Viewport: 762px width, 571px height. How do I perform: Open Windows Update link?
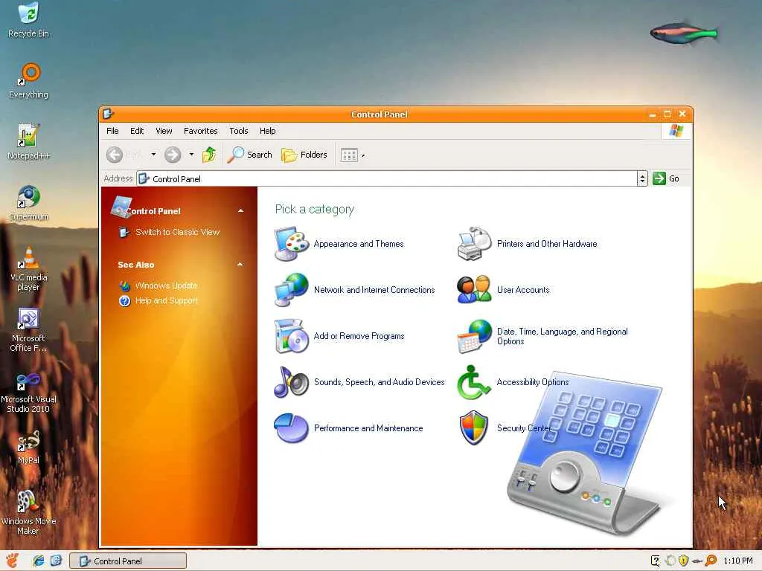click(x=166, y=285)
